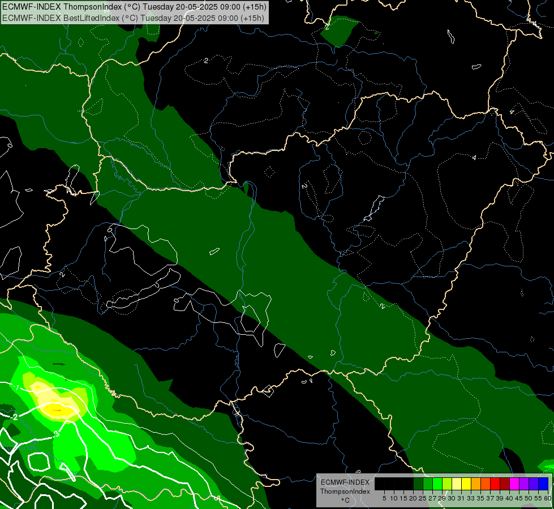Viewport: 554px width, 509px height.
Task: Click the dark red 39-40 legend swatch
Action: point(505,484)
